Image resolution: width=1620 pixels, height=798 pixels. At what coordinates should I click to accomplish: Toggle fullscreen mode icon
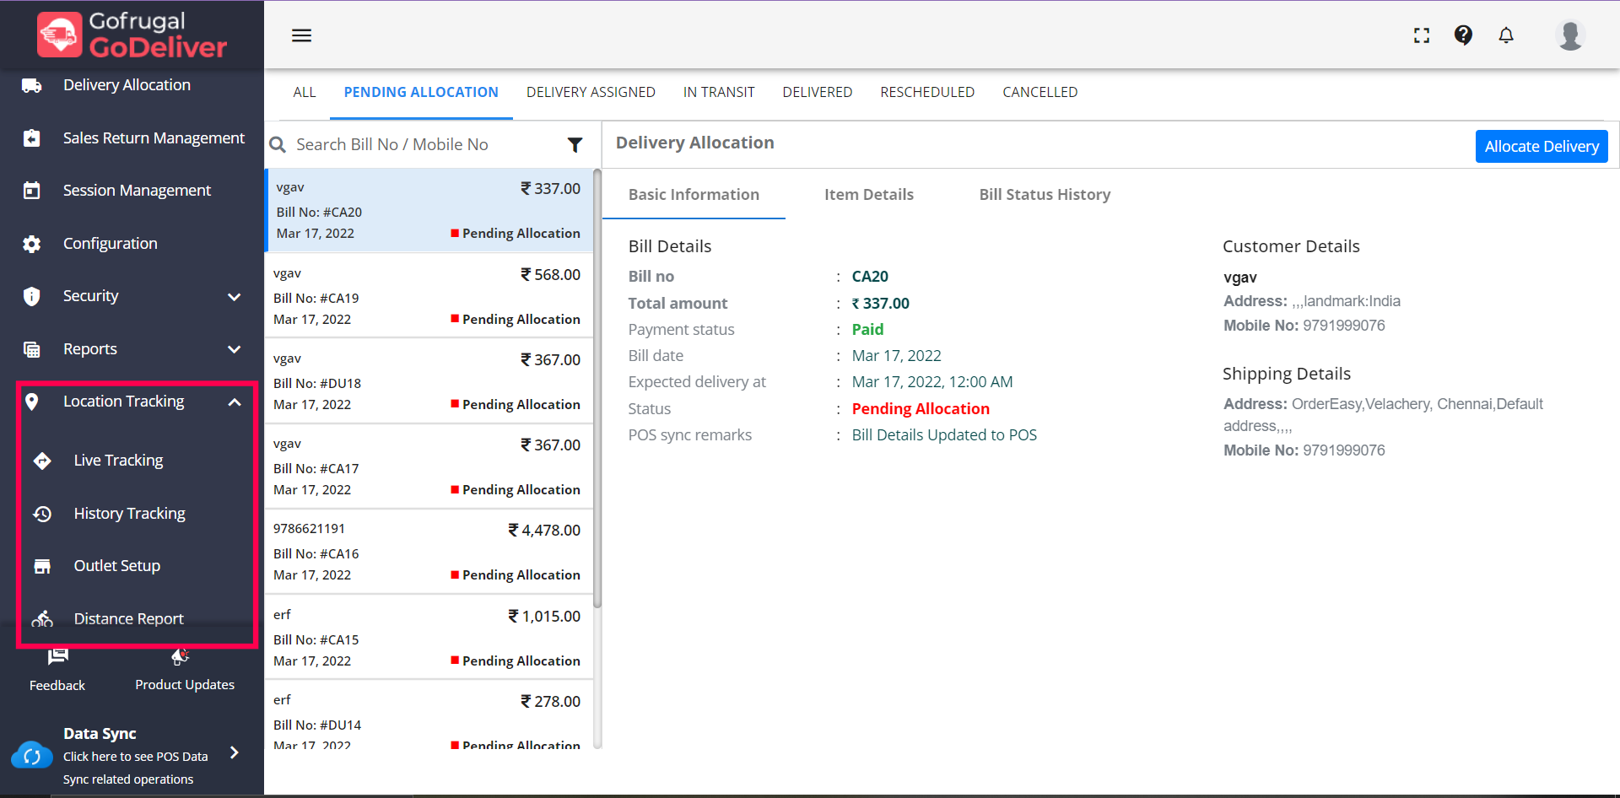tap(1422, 35)
